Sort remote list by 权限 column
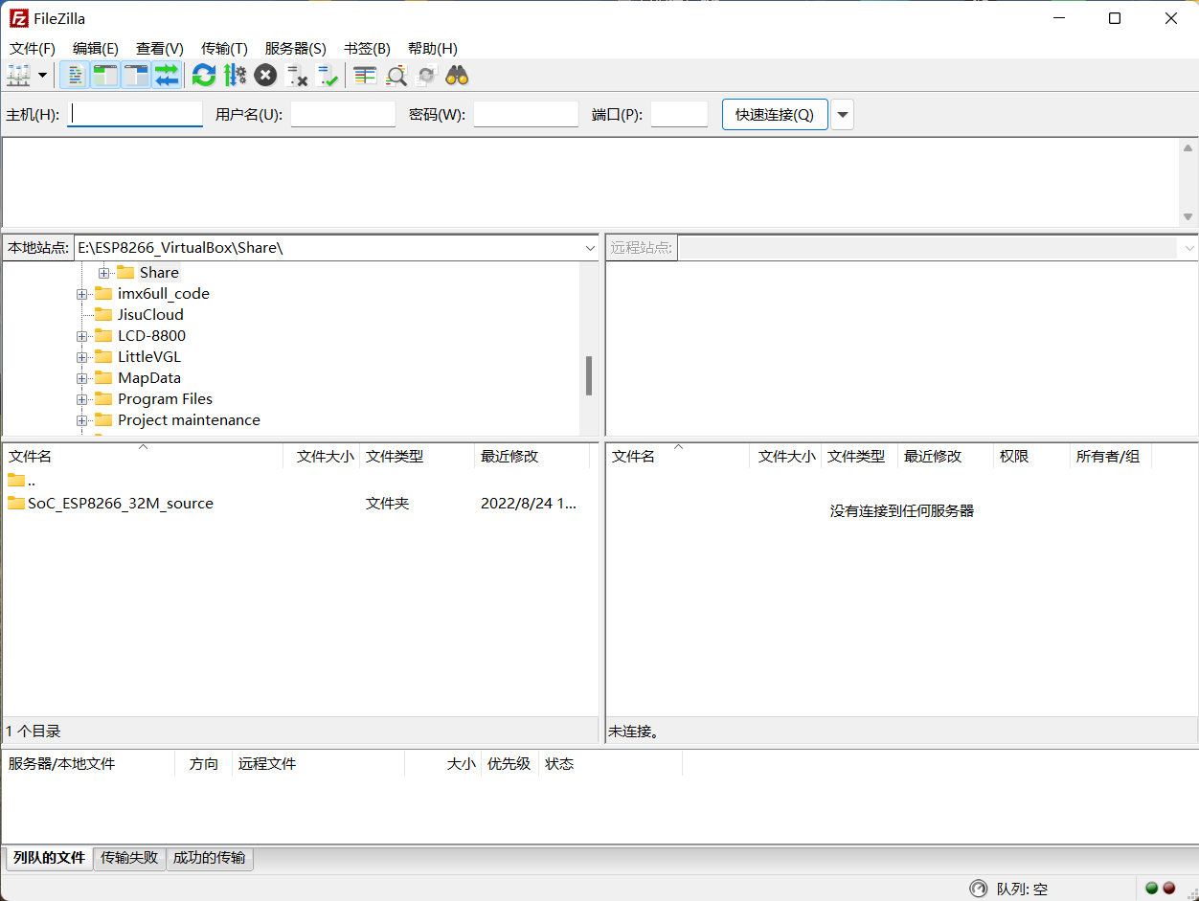The width and height of the screenshot is (1199, 901). pos(1031,457)
